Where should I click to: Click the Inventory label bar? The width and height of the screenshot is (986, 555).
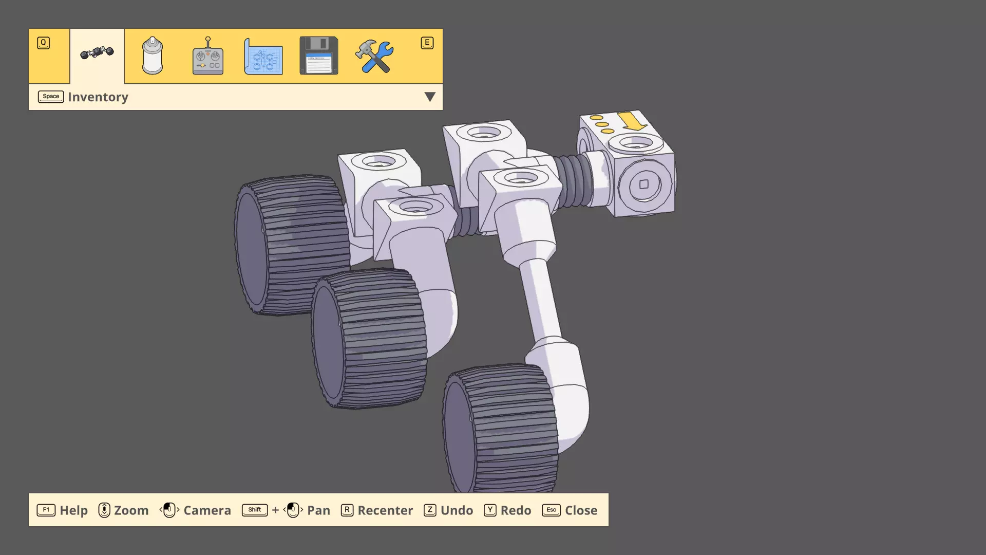[x=98, y=97]
